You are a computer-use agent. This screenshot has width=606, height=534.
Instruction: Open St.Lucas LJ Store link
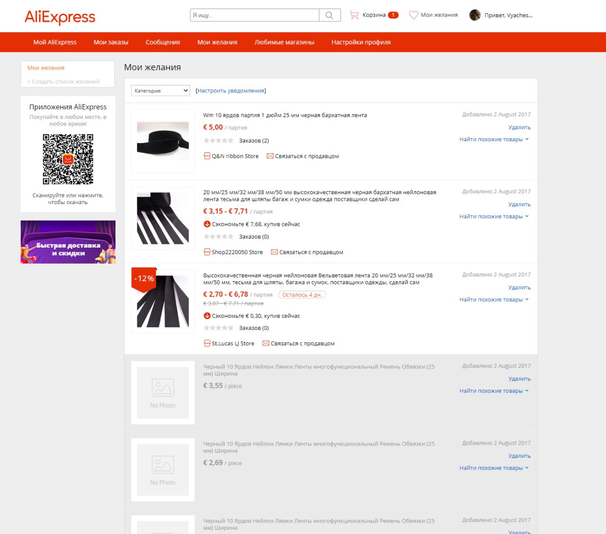[233, 344]
